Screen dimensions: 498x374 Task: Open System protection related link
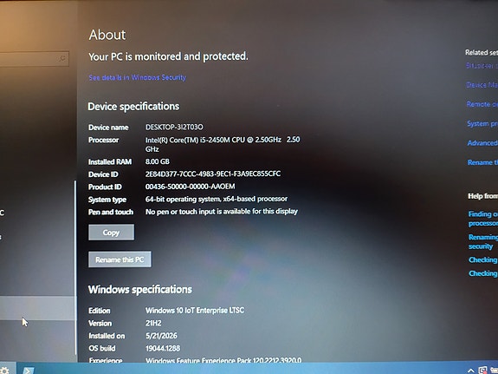click(482, 123)
